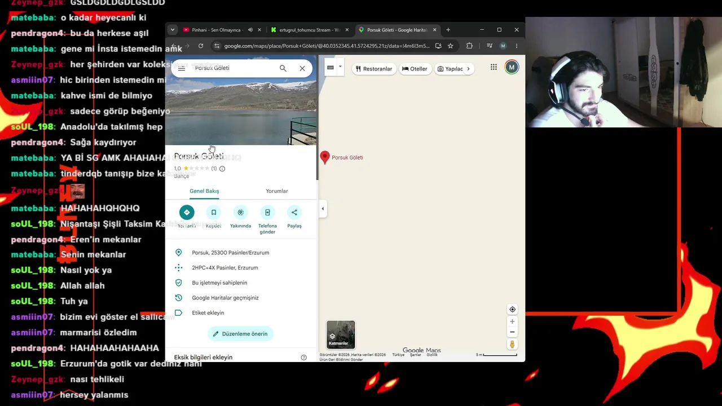Viewport: 722px width, 406px height.
Task: Click the Street View pegman icon
Action: pyautogui.click(x=512, y=345)
